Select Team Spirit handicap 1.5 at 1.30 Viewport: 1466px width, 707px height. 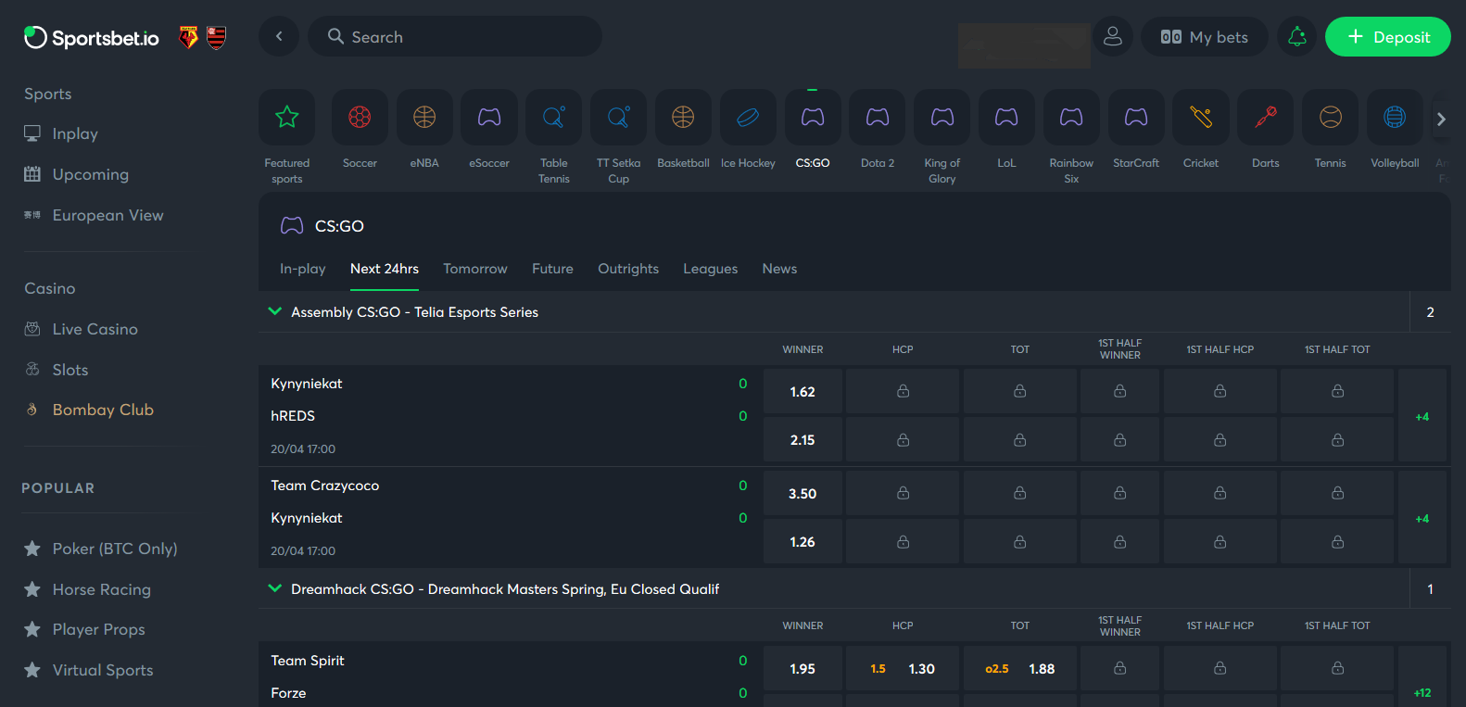click(x=903, y=668)
